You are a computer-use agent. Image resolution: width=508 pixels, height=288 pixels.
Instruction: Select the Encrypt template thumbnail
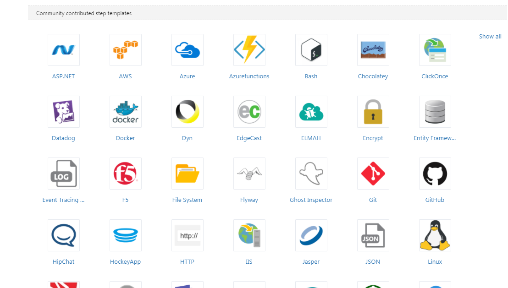pyautogui.click(x=373, y=112)
